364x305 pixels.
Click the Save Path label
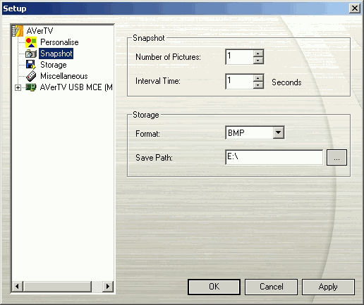[154, 158]
